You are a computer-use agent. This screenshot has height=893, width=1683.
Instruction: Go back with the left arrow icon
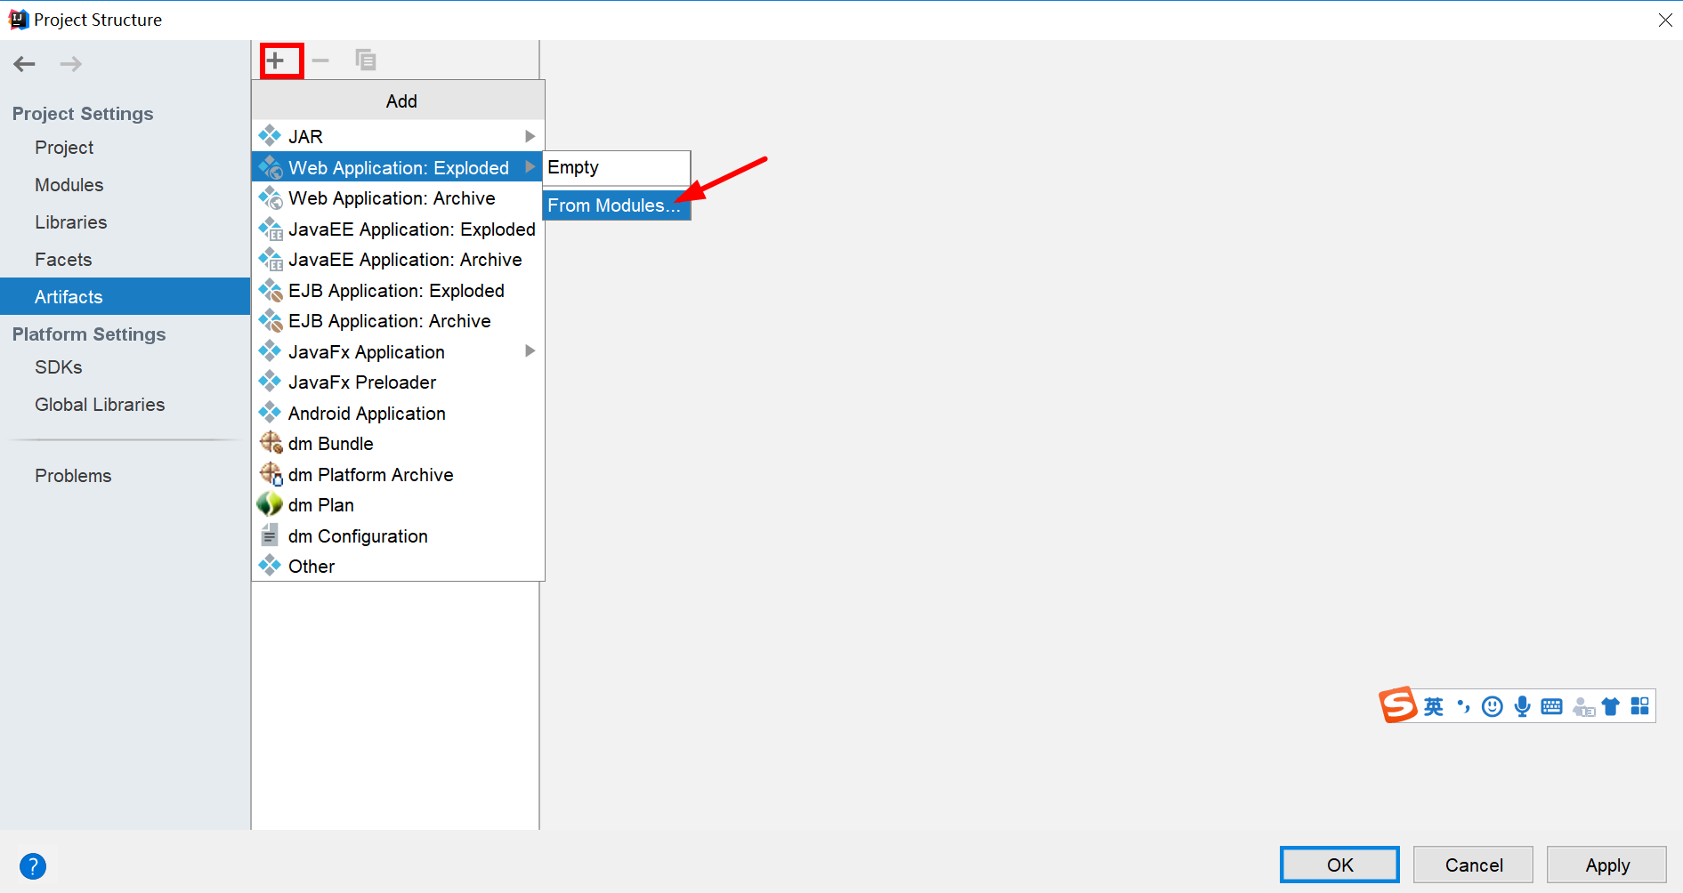[x=25, y=64]
